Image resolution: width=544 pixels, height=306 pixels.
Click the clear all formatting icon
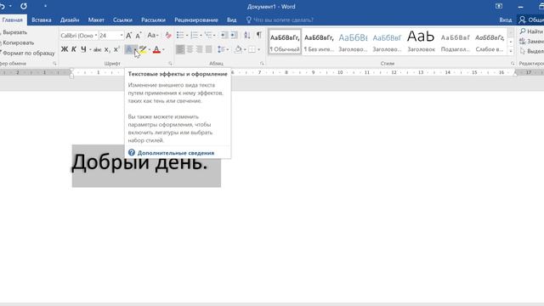[x=168, y=36]
